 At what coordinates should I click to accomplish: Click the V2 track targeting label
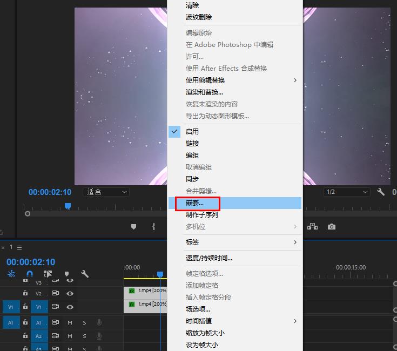click(39, 293)
